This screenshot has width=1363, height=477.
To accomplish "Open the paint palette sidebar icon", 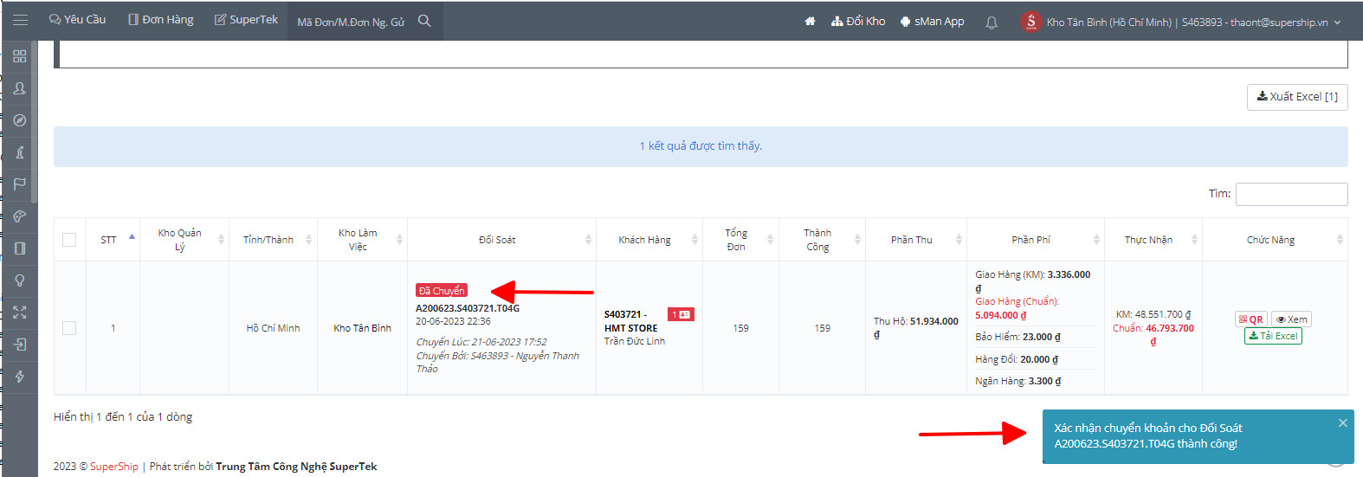I will click(x=20, y=216).
